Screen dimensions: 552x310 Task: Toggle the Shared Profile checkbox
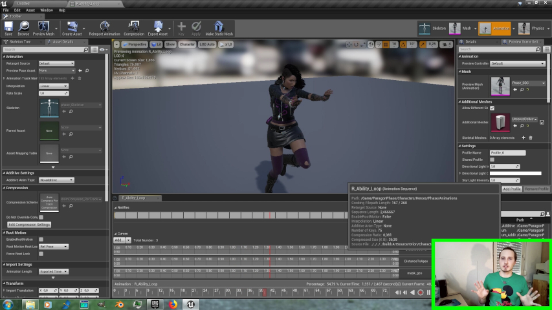tap(492, 160)
